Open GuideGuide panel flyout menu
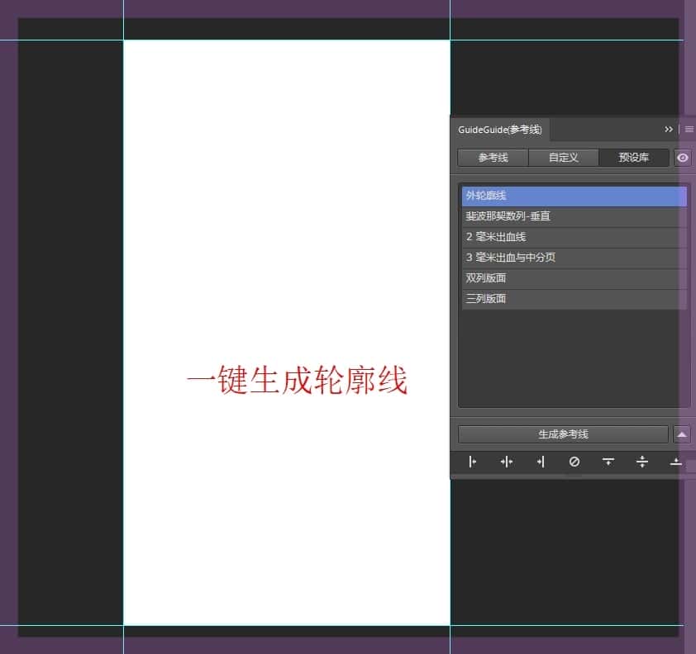Image resolution: width=696 pixels, height=654 pixels. pos(689,130)
